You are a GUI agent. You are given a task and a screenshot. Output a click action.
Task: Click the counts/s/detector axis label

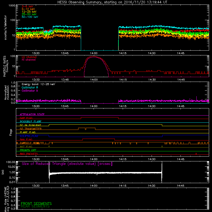tap(6, 28)
